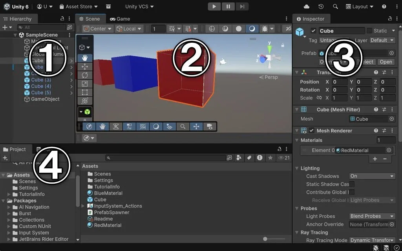Enable Contribute Global Illumination checkbox
The height and width of the screenshot is (251, 402).
pos(352,192)
